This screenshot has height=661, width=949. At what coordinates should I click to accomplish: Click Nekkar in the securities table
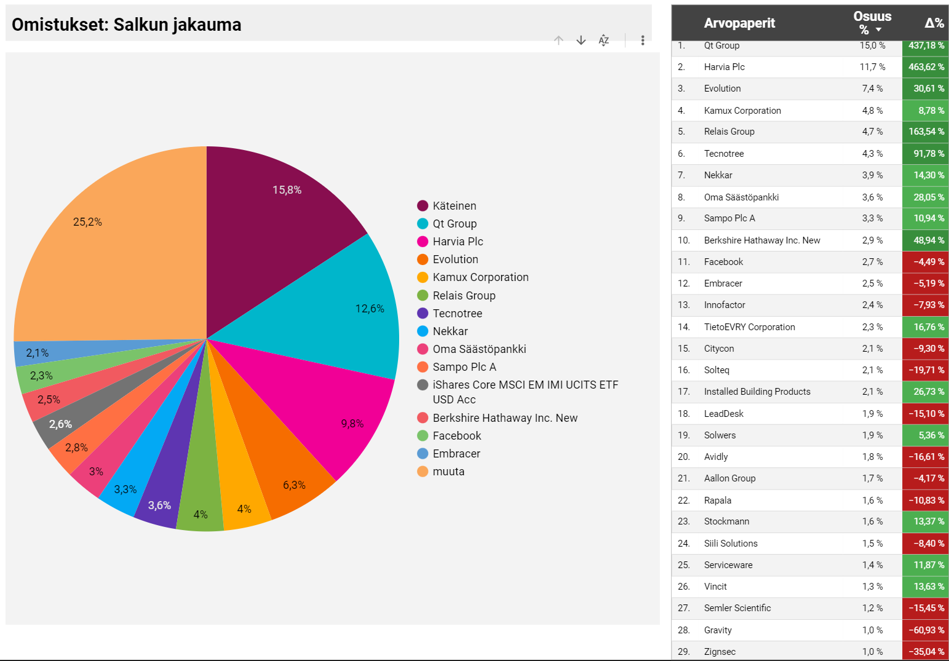pos(718,175)
